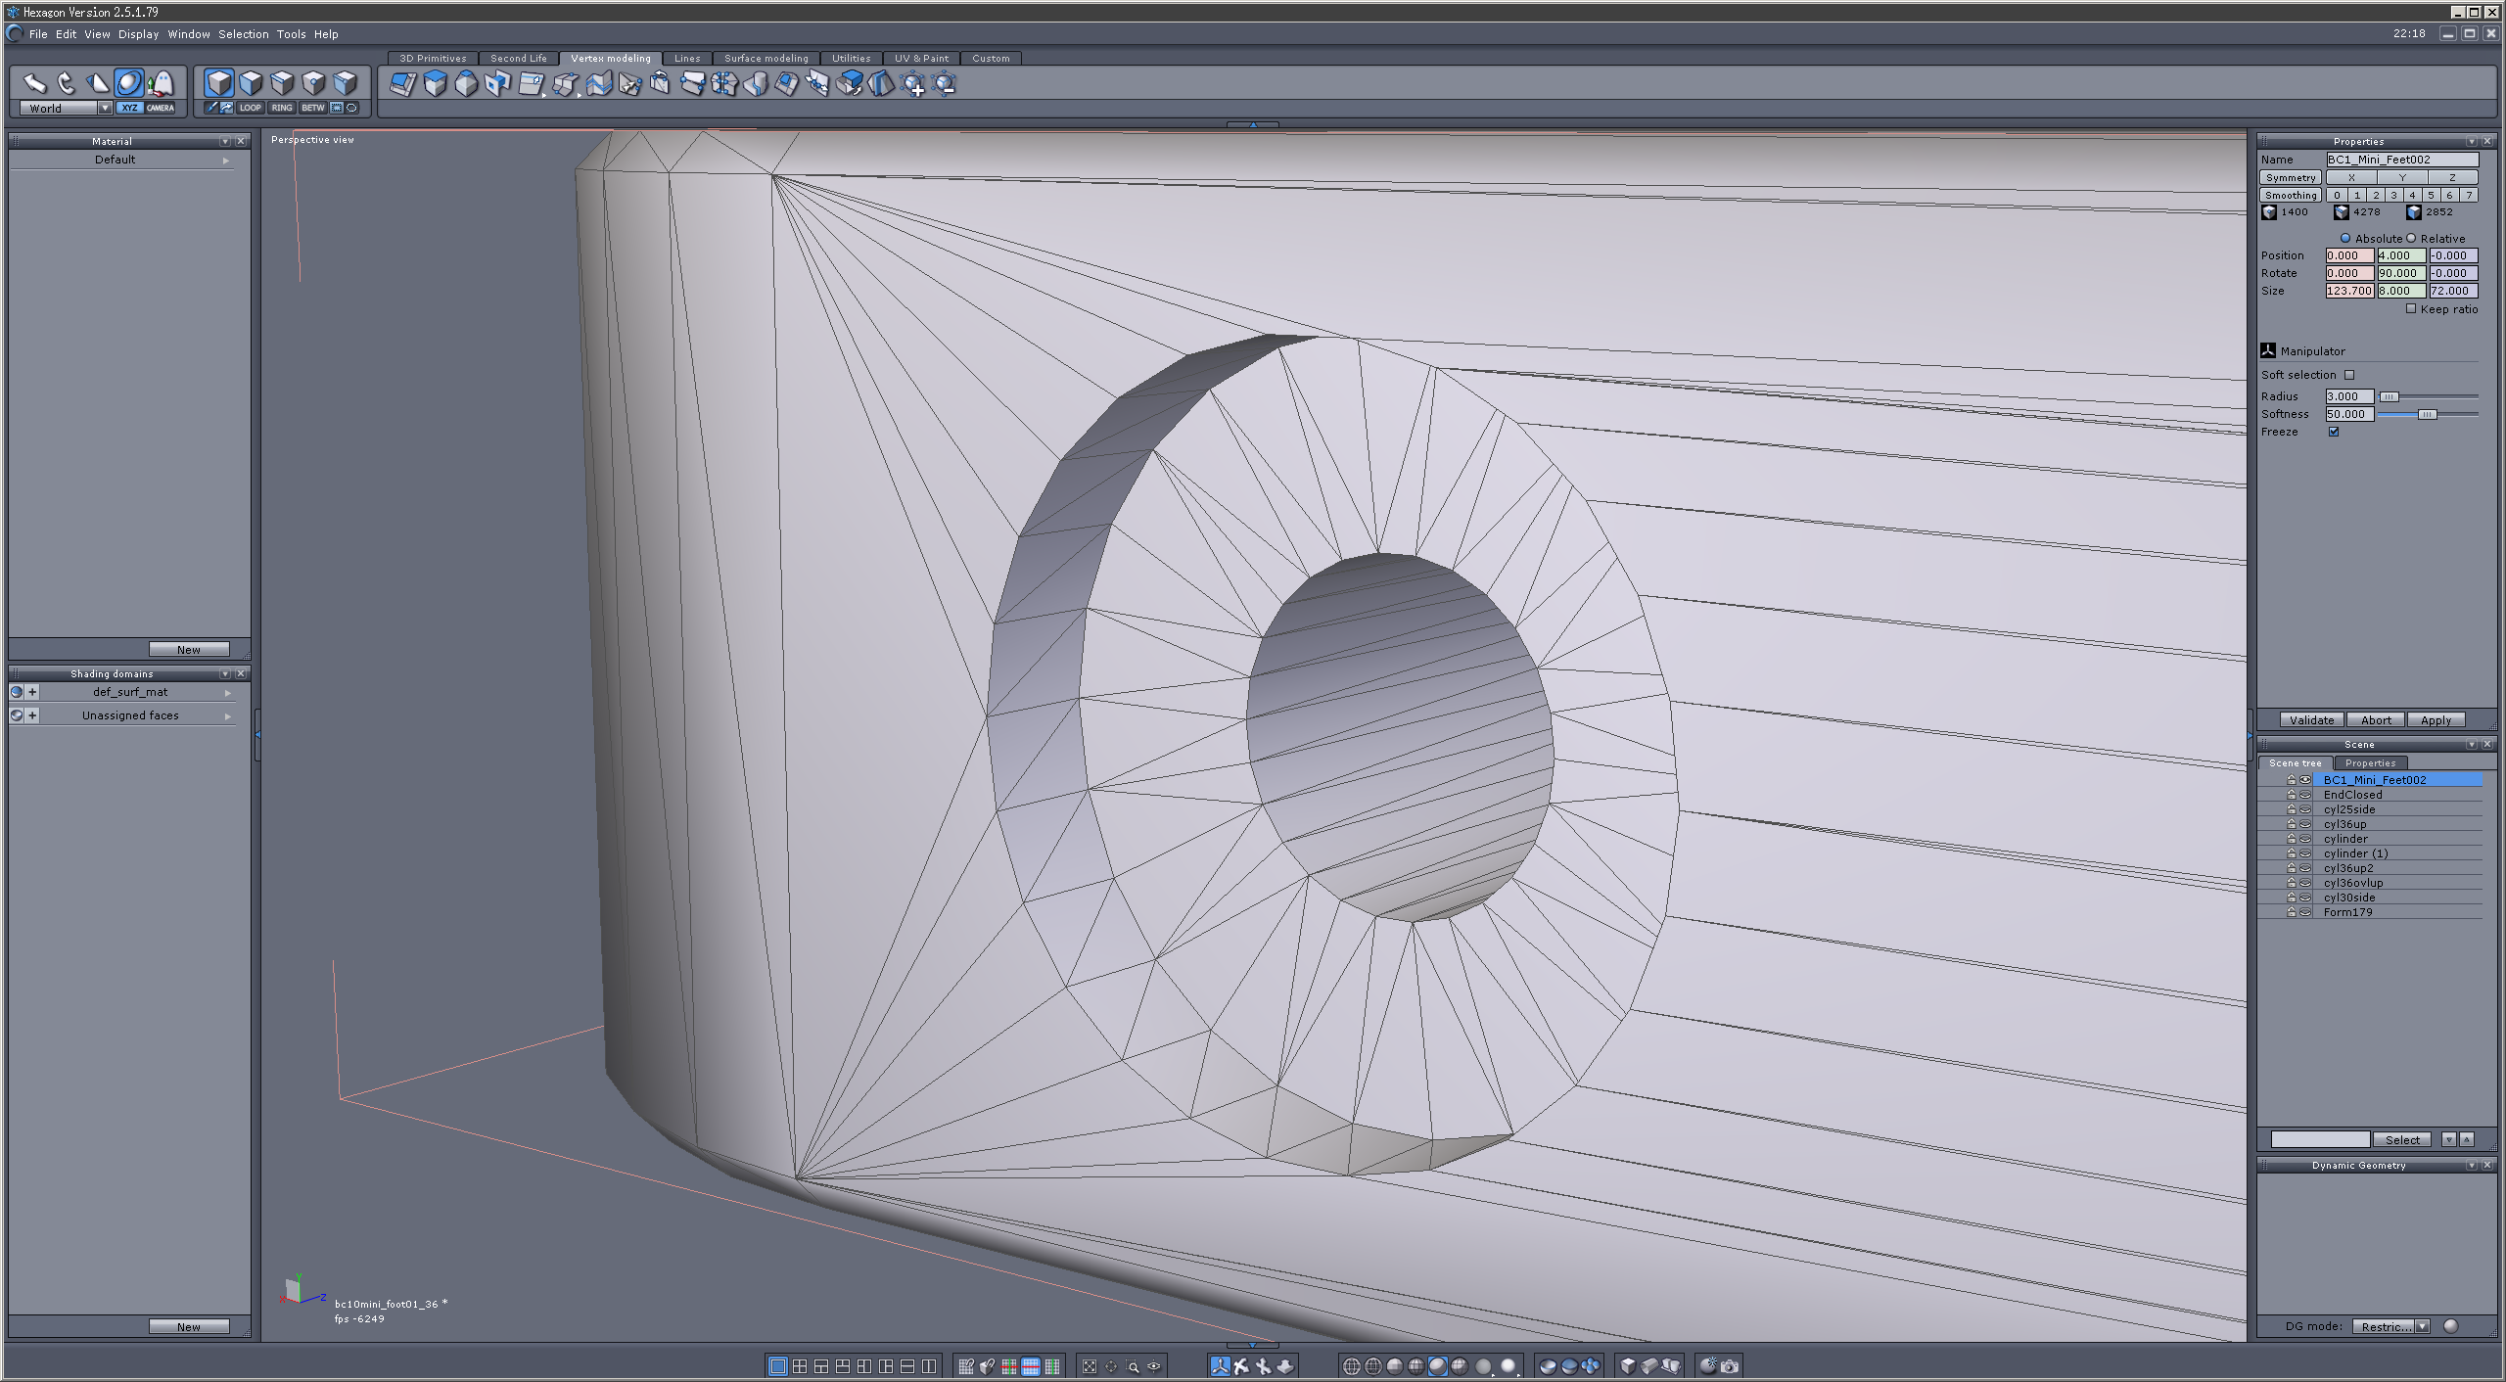Select the Scale manipulator tool

(x=97, y=83)
